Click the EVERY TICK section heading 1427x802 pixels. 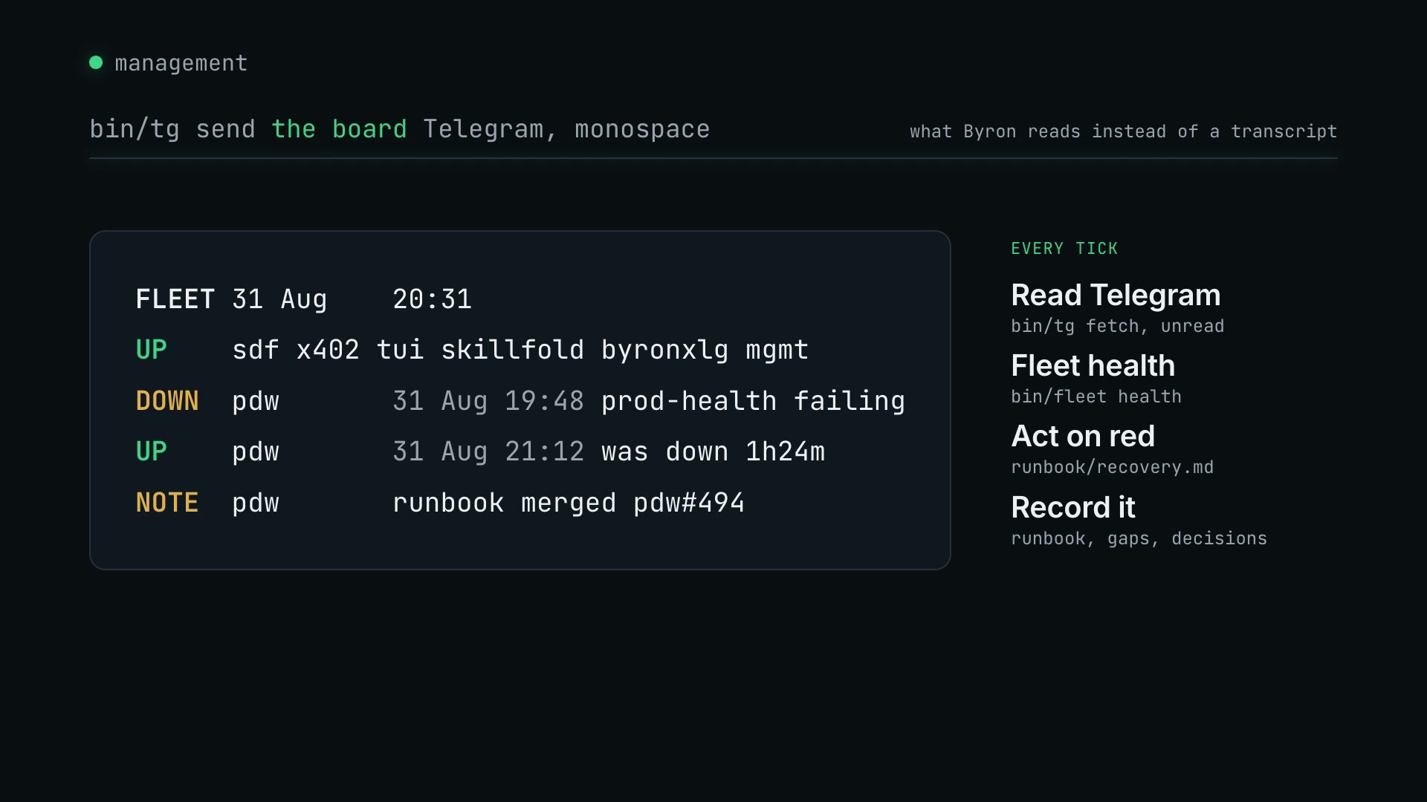(1064, 249)
